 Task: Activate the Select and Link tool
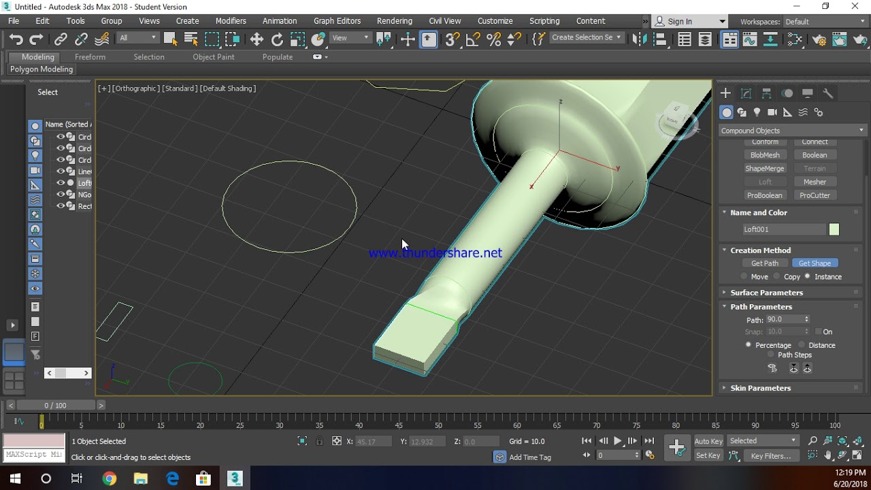(61, 39)
